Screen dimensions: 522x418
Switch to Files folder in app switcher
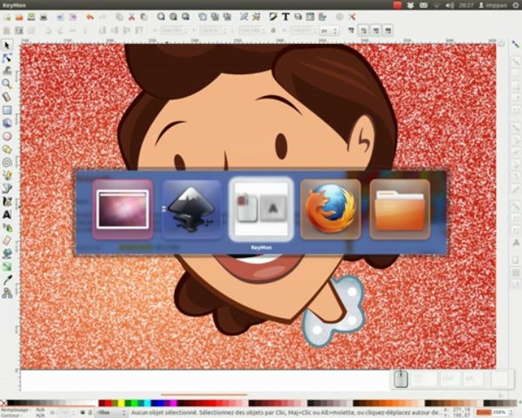click(400, 210)
